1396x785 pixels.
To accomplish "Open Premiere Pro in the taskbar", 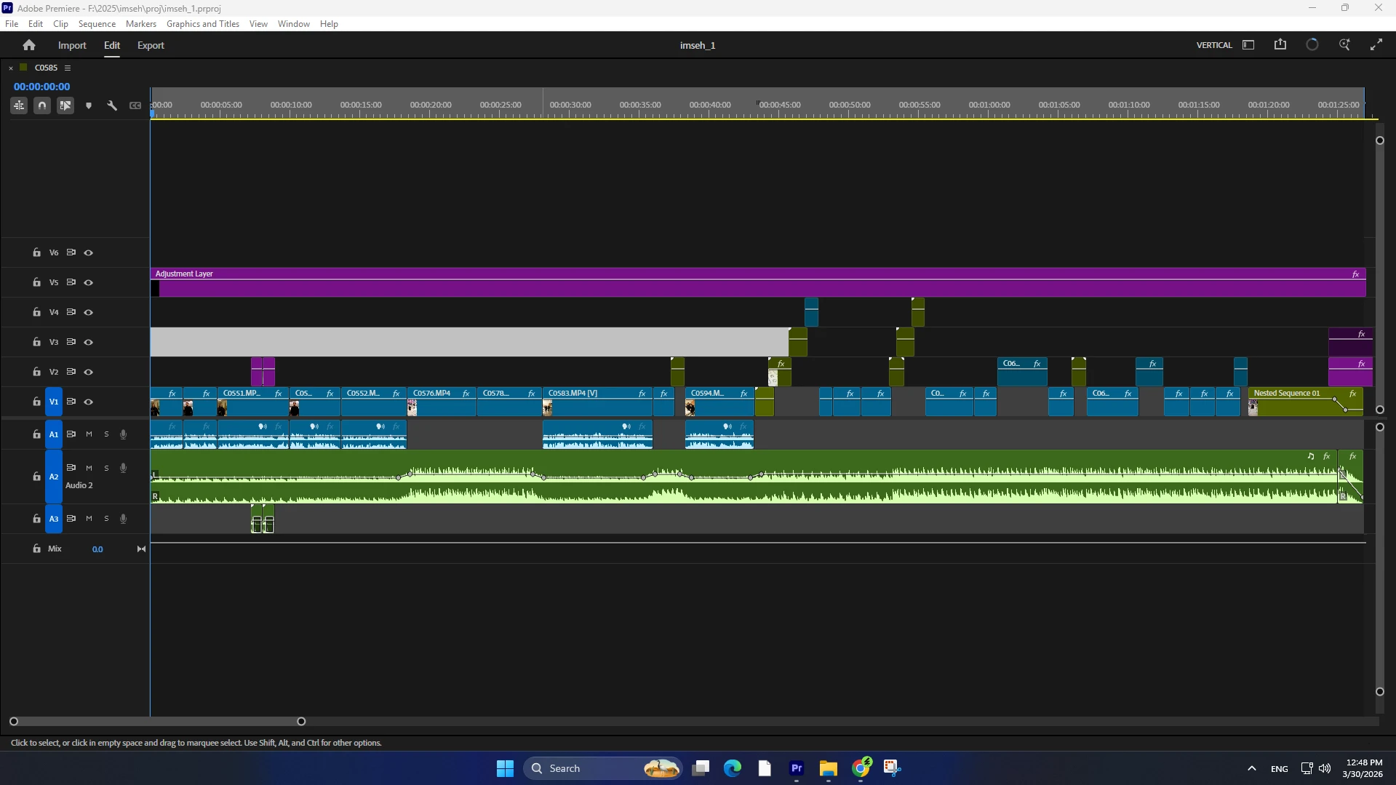I will 797,768.
